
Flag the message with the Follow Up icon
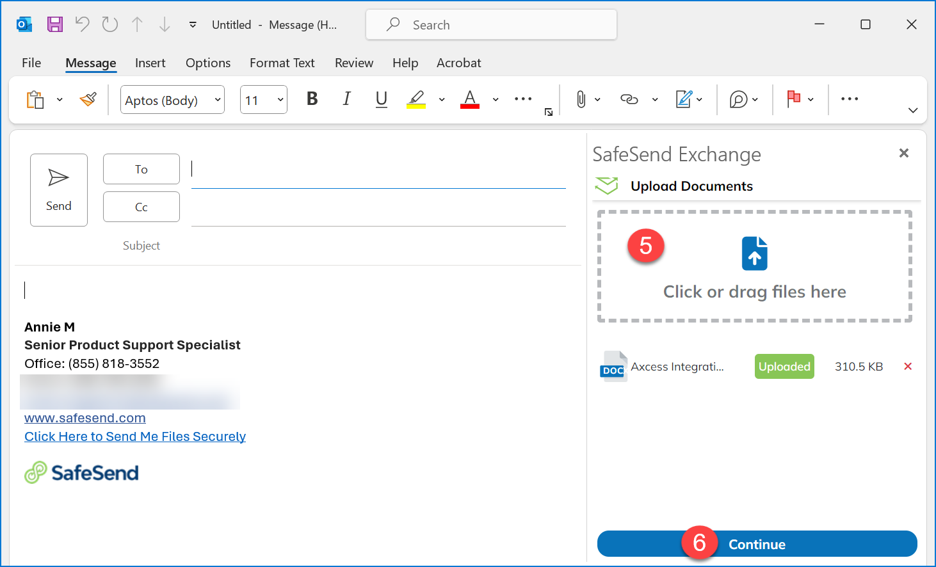(x=794, y=99)
